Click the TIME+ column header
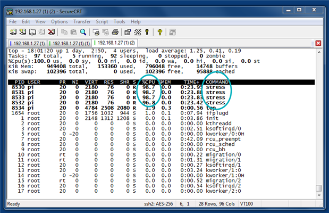Image resolution: width=329 pixels, height=213 pixels. (191, 82)
